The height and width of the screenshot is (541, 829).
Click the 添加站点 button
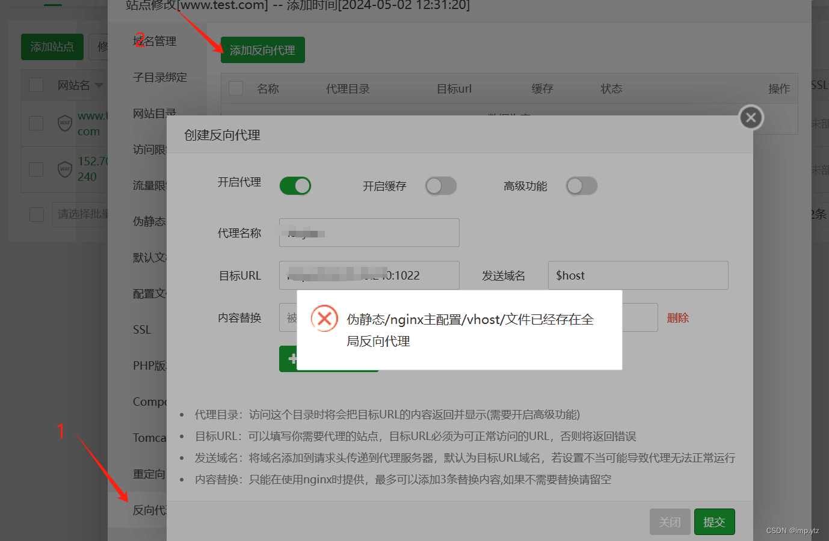click(52, 47)
